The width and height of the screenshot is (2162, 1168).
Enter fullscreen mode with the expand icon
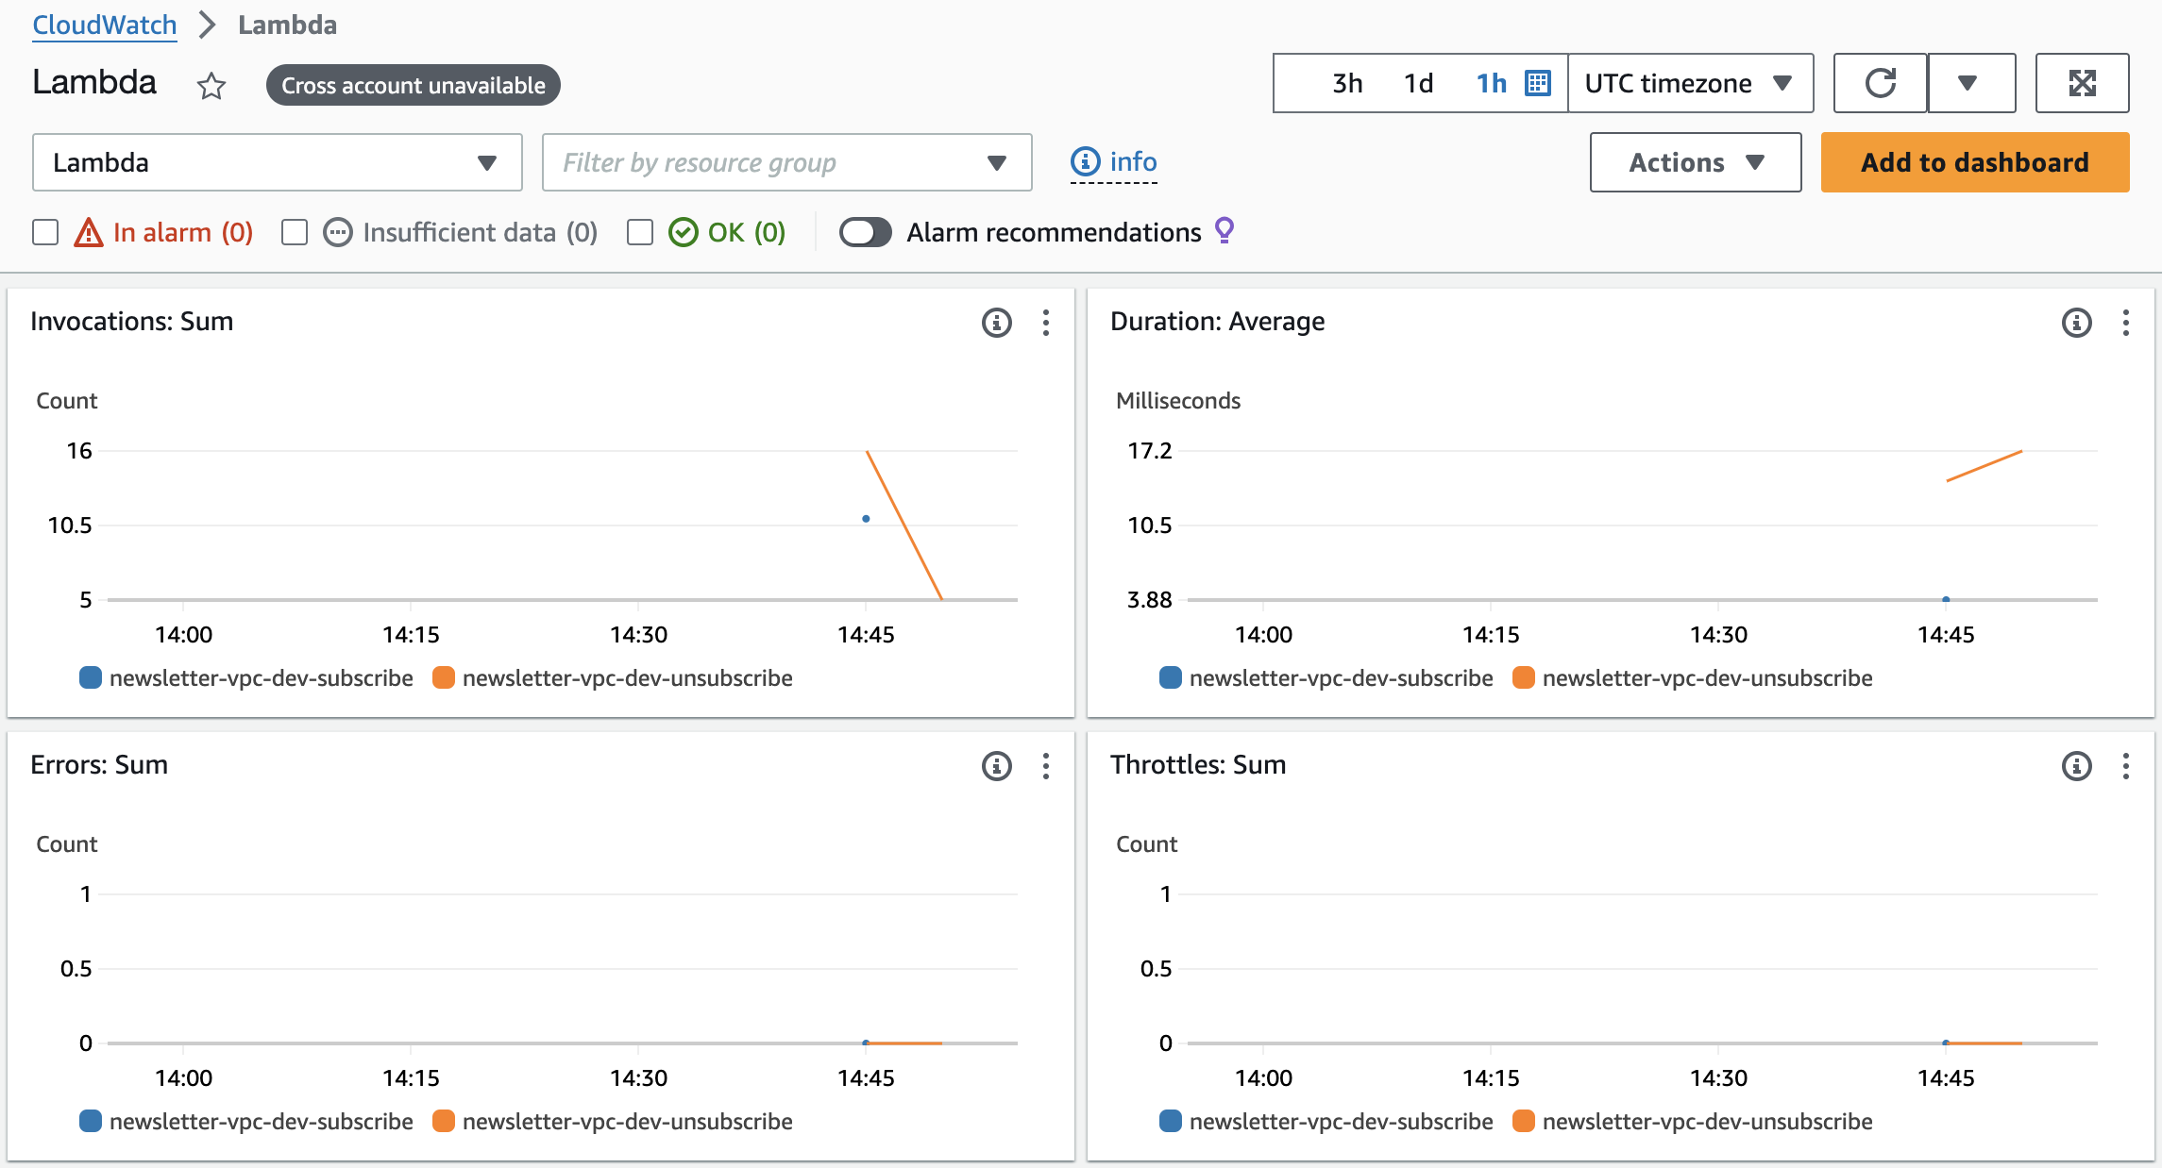coord(2082,83)
